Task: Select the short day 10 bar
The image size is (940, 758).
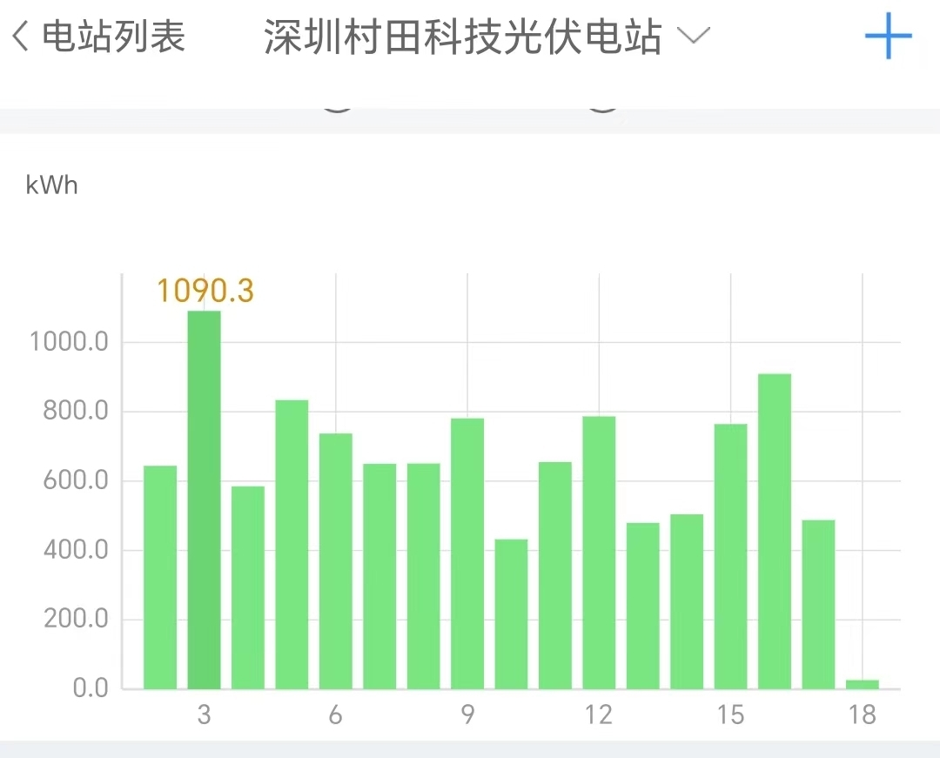Action: tap(511, 614)
